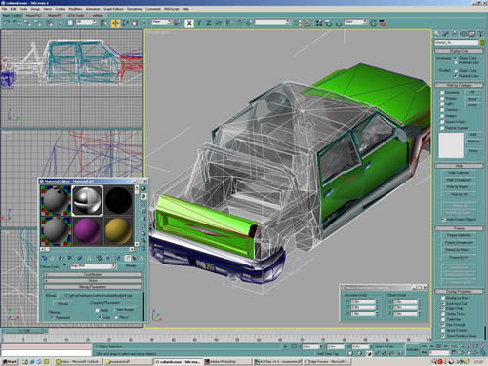Click the Material Editor toolbar icon
This screenshot has width=488, height=366.
(x=319, y=23)
